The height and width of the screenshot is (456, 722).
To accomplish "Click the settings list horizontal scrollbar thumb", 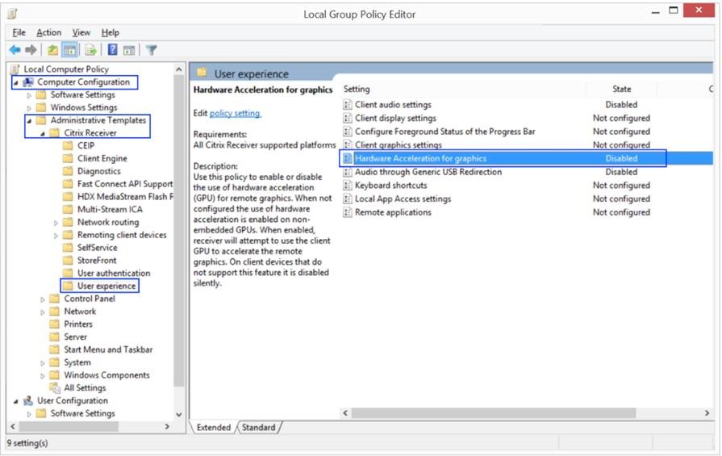I will point(494,413).
